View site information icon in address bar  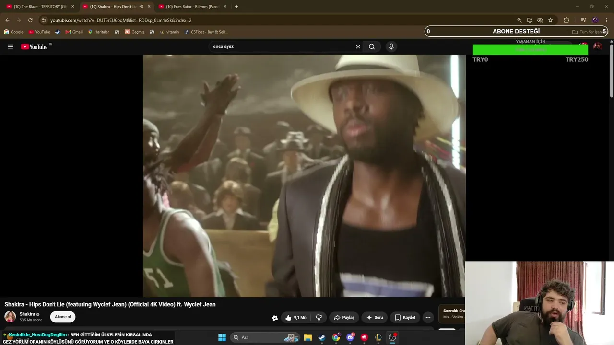(x=44, y=20)
